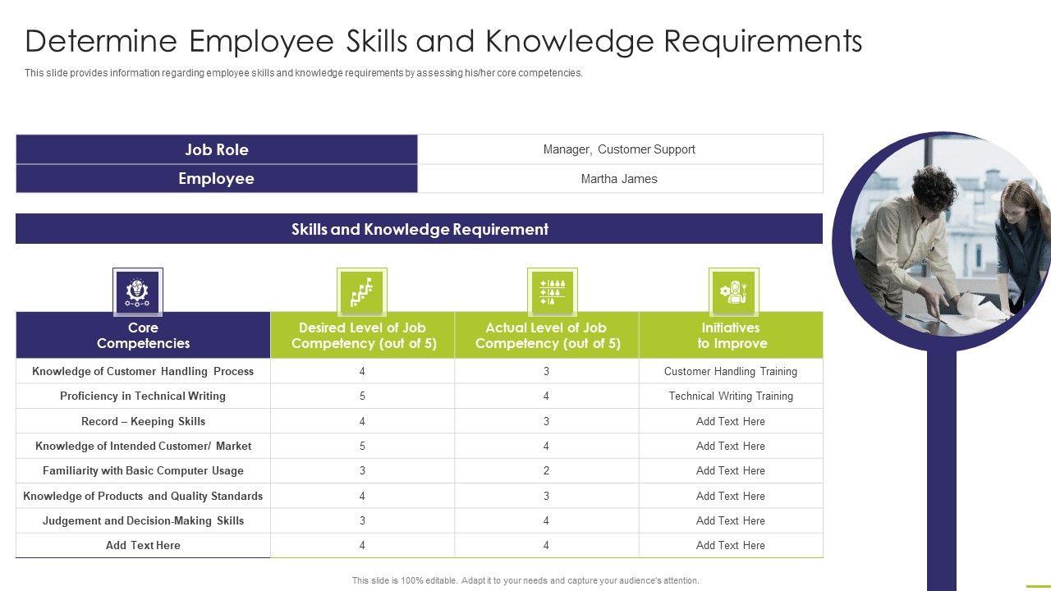Screen dimensions: 1051x591
Task: Select the slide title about Employee Skills
Action: [443, 41]
